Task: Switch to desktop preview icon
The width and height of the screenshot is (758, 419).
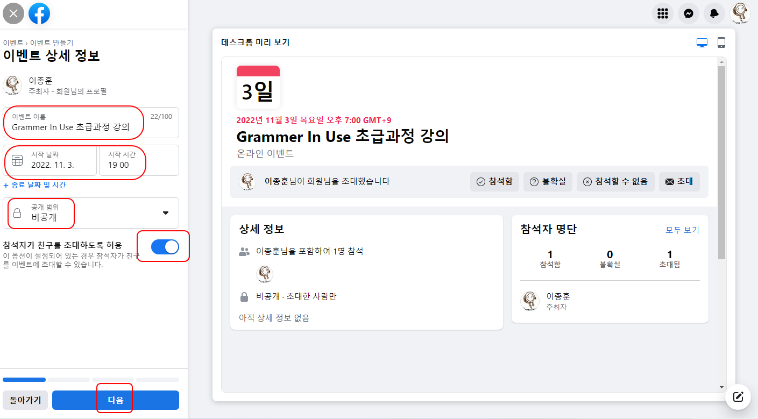Action: (x=702, y=43)
